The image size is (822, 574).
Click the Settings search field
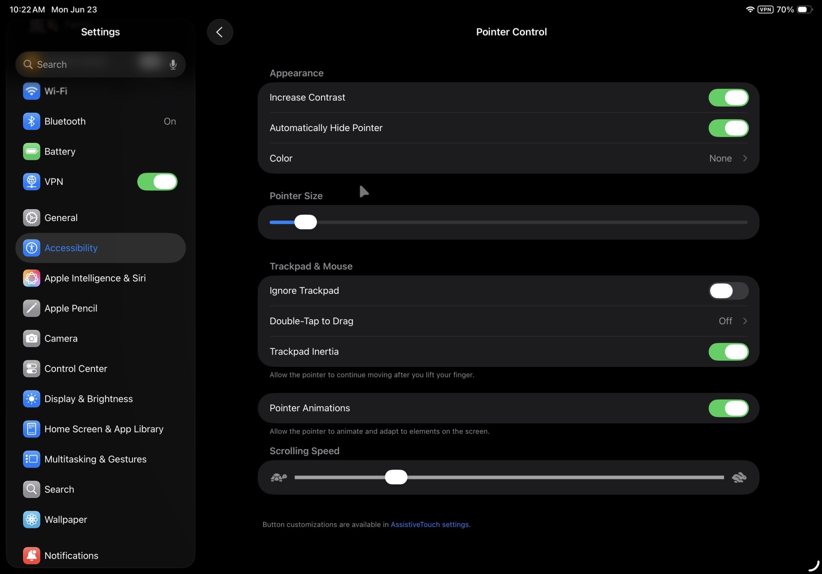point(95,65)
